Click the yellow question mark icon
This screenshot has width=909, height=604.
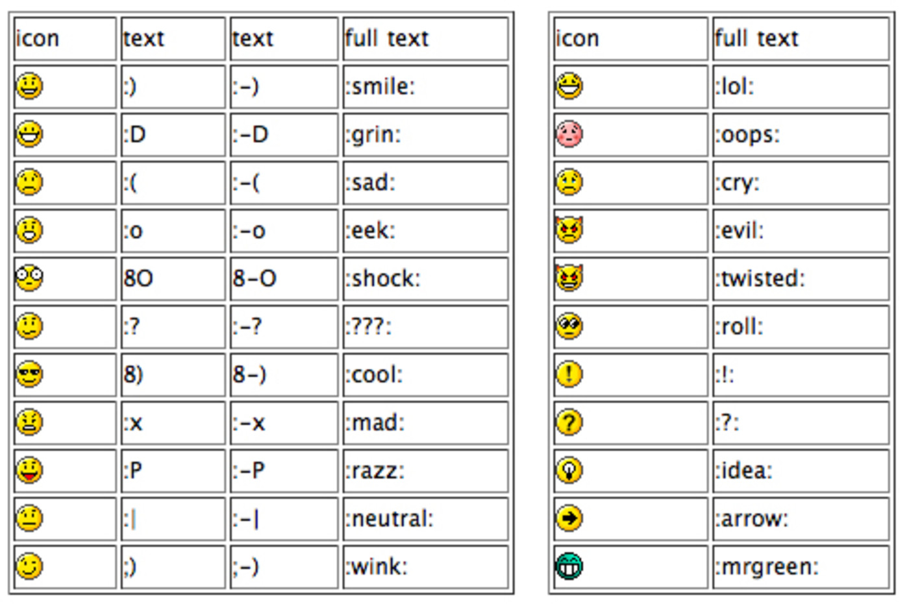pyautogui.click(x=569, y=422)
